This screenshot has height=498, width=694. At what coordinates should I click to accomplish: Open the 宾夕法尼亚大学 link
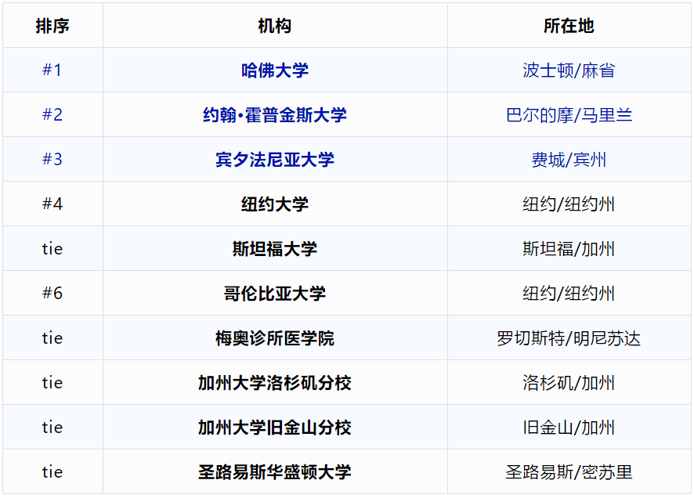point(275,160)
